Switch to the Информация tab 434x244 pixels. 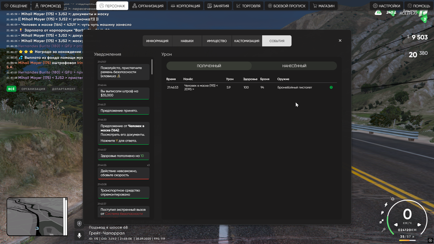(157, 41)
